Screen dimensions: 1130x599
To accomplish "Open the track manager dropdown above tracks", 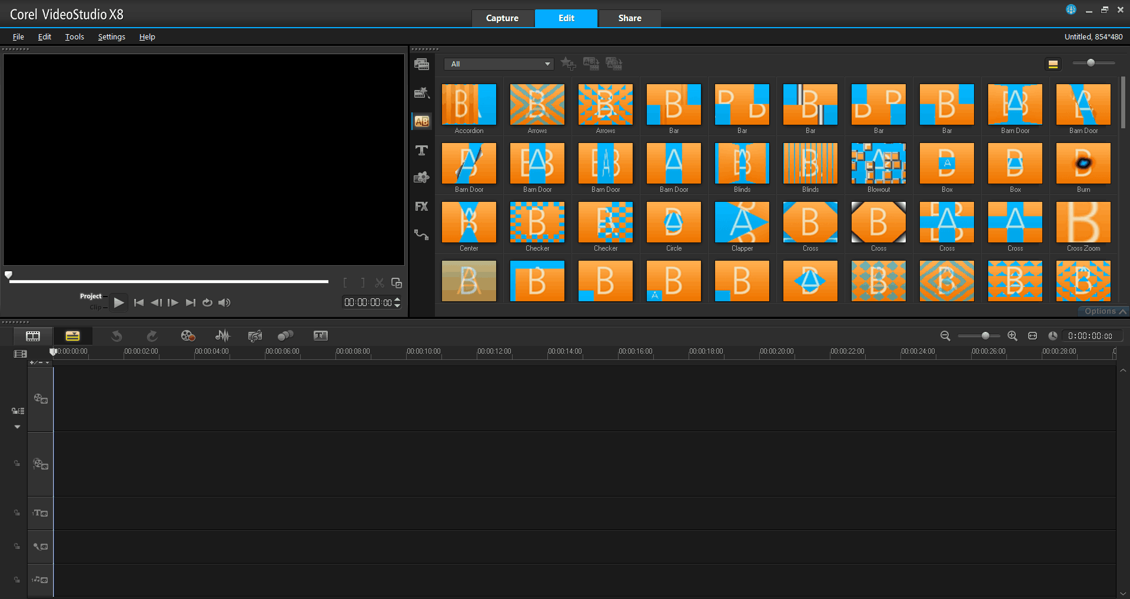I will 40,362.
